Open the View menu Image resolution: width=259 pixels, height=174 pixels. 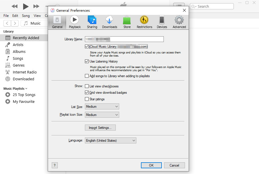pyautogui.click(x=37, y=16)
